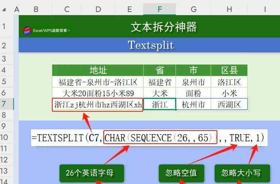Select column F header
280x184 pixels.
[x=160, y=9]
